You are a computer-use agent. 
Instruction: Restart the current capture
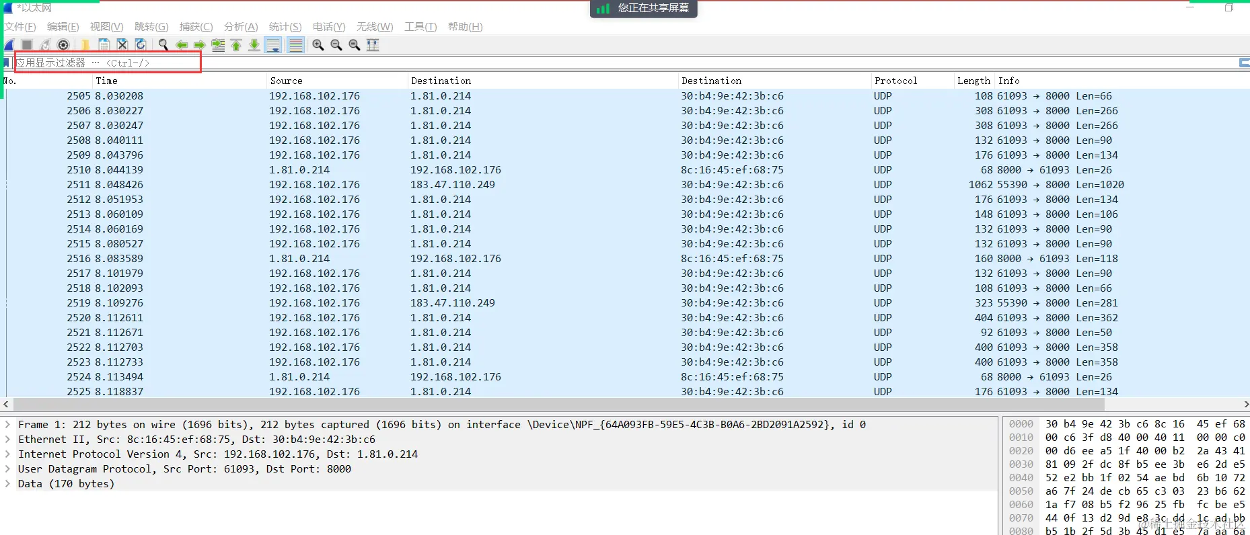point(45,45)
